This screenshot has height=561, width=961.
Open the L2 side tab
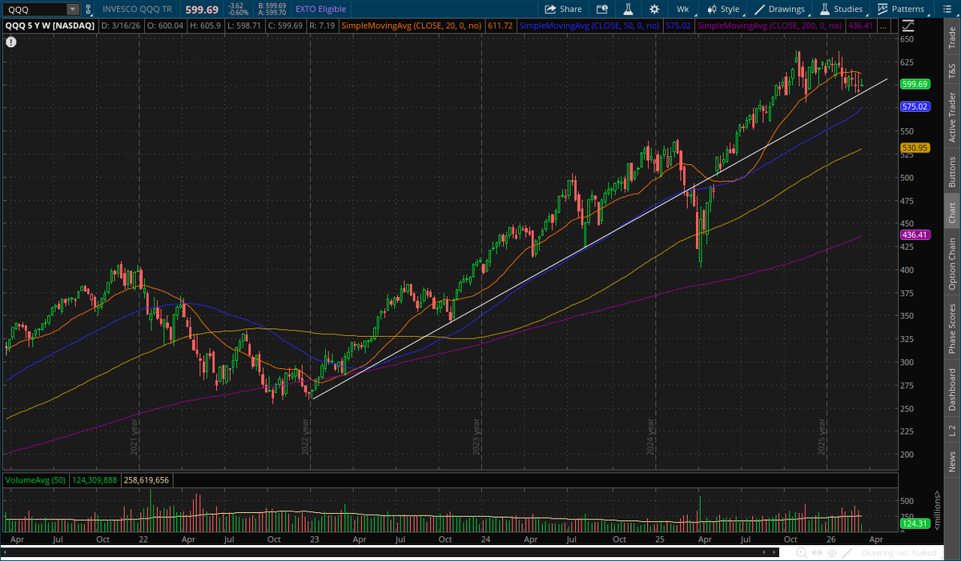point(951,431)
